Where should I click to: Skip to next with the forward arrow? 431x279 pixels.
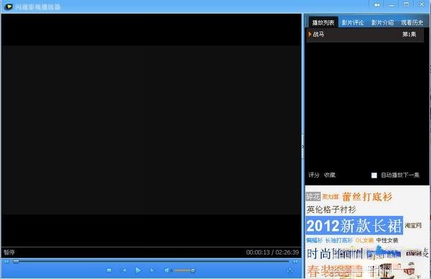pos(152,270)
